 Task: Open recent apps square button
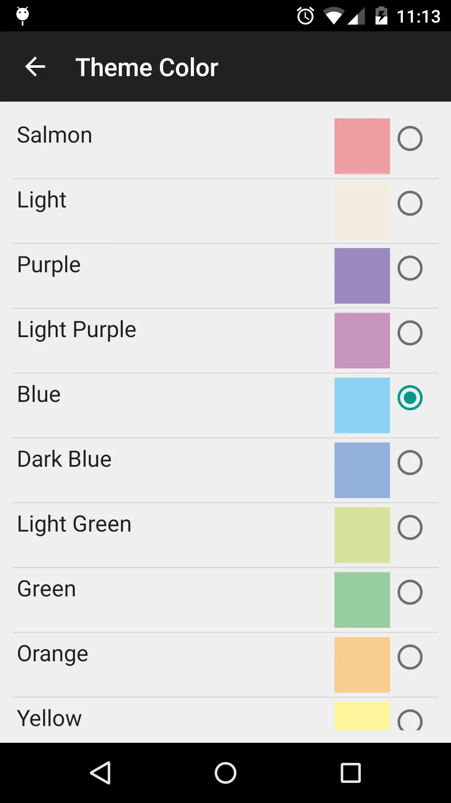tap(351, 772)
